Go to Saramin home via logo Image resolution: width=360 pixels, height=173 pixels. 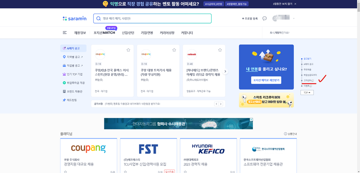75,19
